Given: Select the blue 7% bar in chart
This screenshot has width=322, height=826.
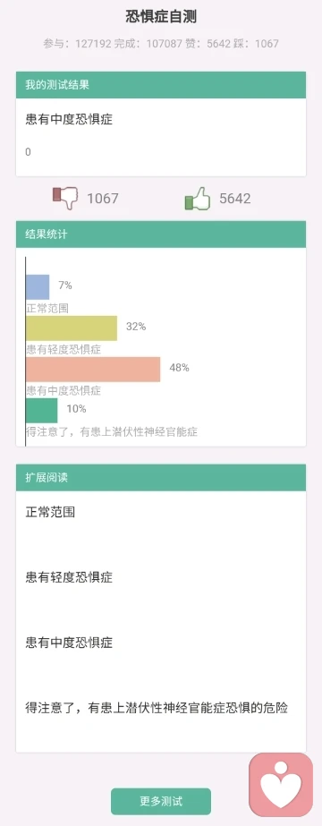Looking at the screenshot, I should 38,286.
